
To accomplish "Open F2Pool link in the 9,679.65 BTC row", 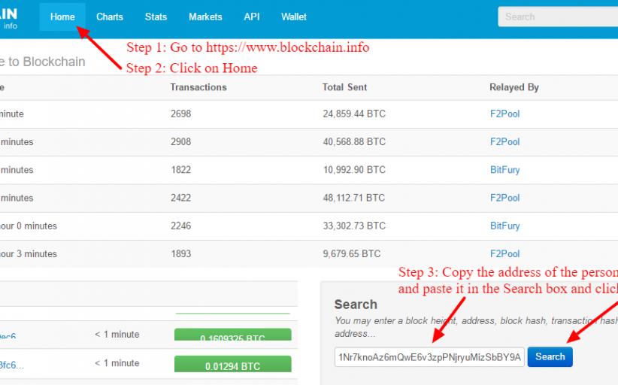I will tap(504, 254).
